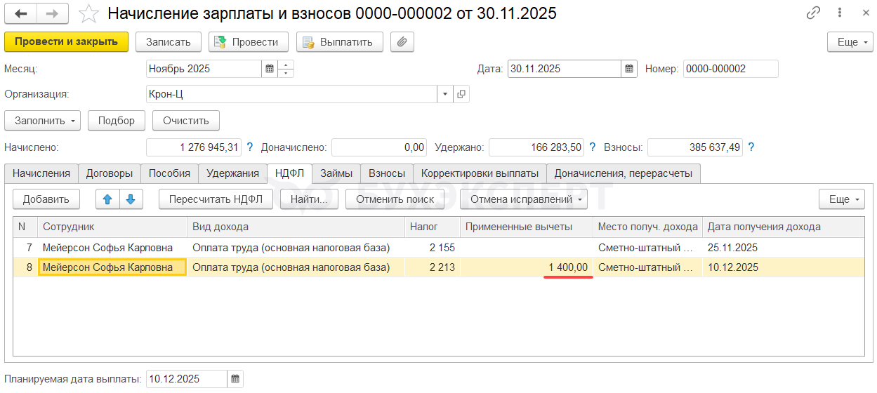Add a new NDFL row with Добавить
The width and height of the screenshot is (877, 393).
(46, 199)
